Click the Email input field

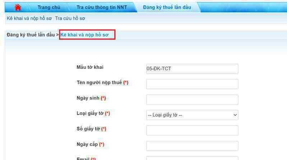pyautogui.click(x=192, y=158)
